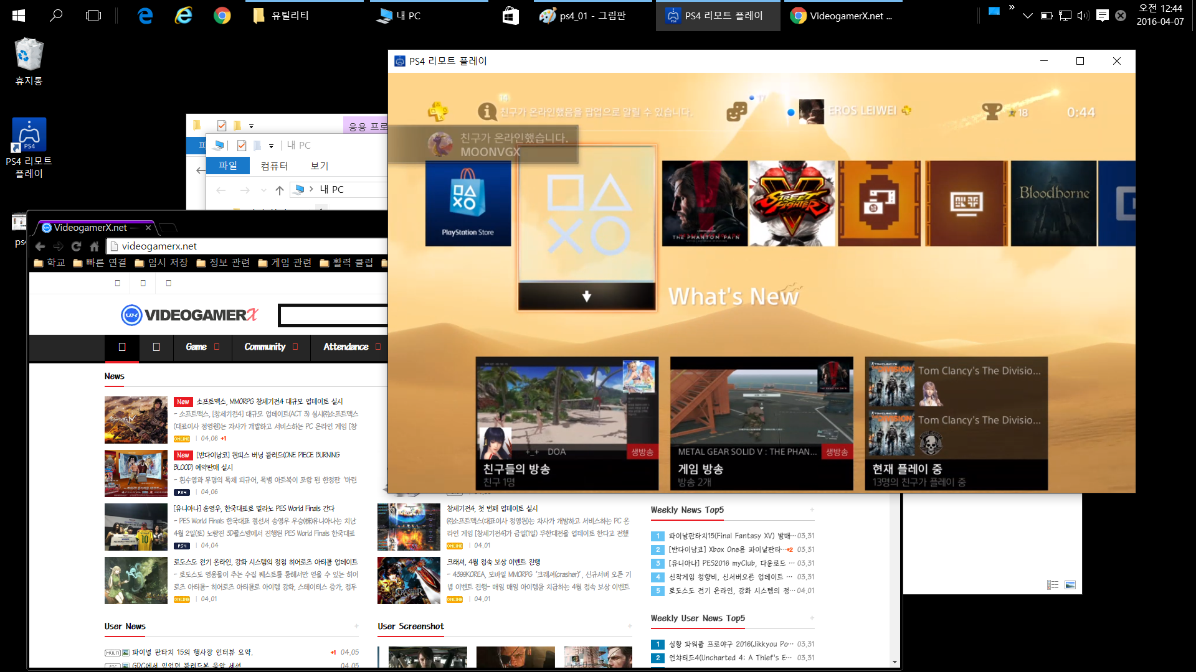Open the Trophies cup icon
The image size is (1196, 672).
click(x=991, y=111)
